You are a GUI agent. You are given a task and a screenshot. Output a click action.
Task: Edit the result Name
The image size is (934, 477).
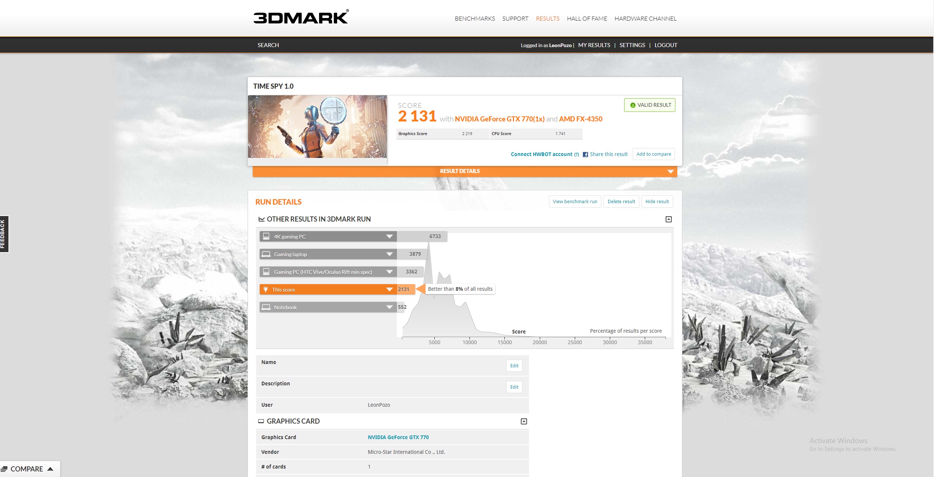514,365
